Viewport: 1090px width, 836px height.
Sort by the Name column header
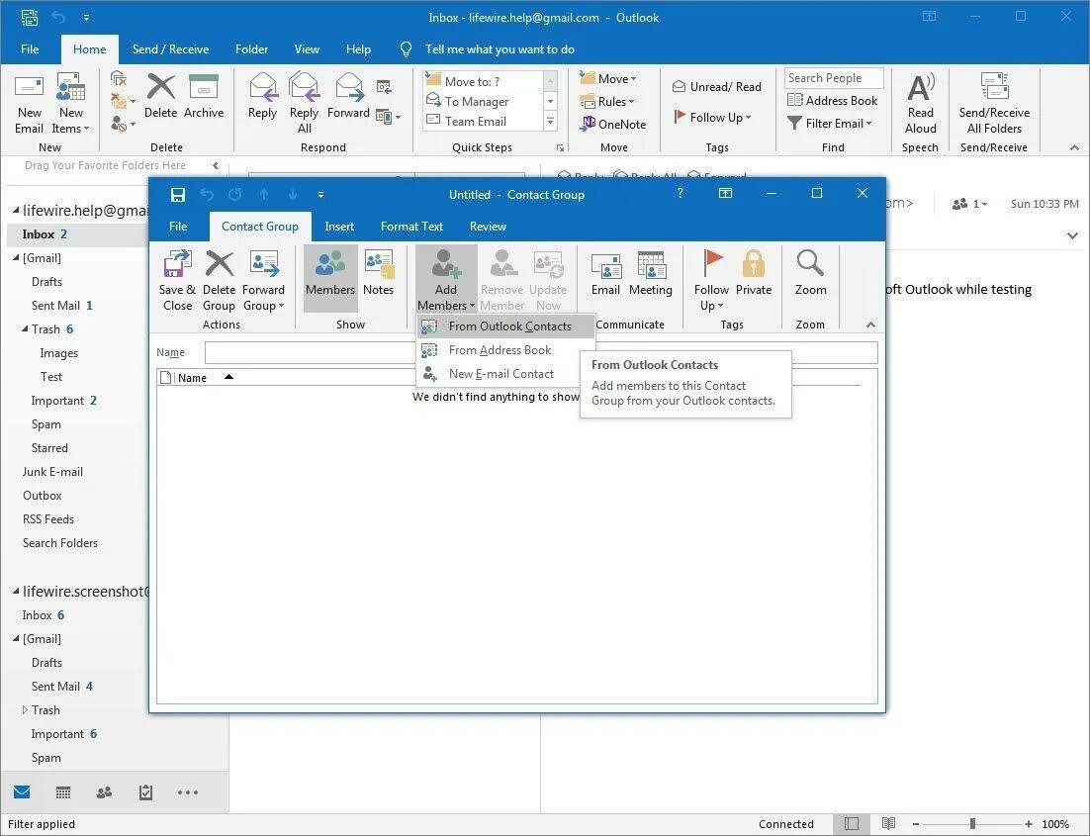tap(192, 378)
